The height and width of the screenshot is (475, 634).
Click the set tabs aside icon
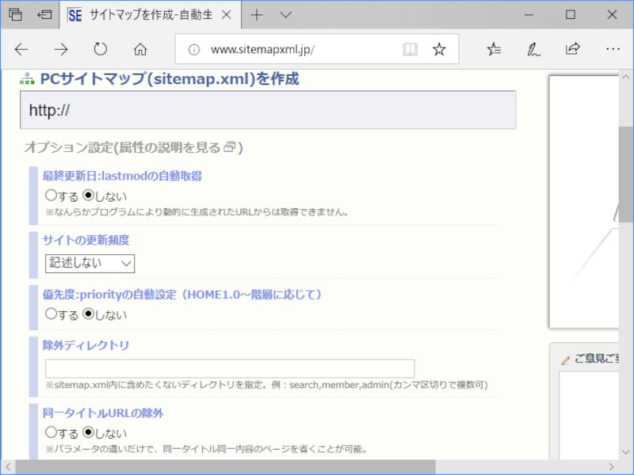(x=45, y=14)
